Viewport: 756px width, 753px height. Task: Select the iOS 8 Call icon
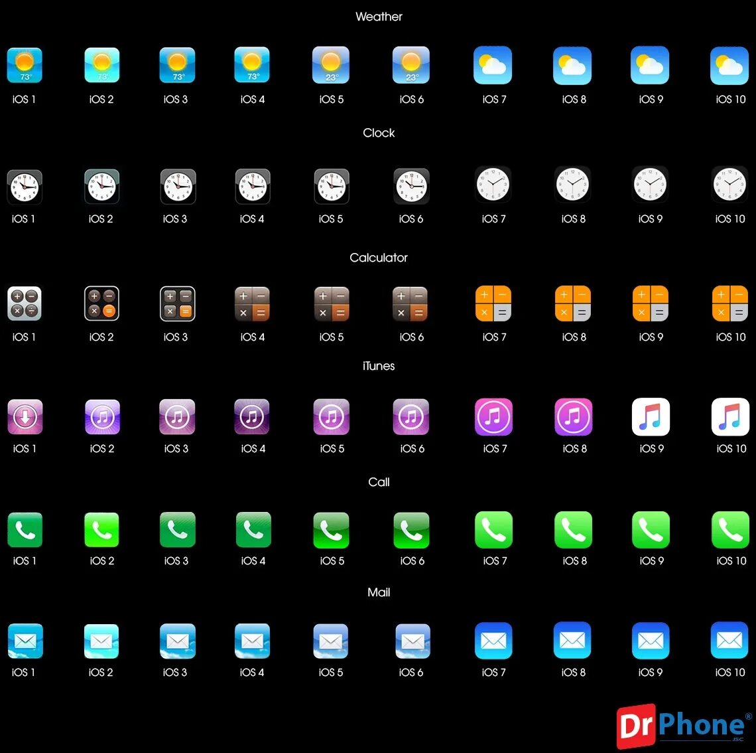pyautogui.click(x=573, y=530)
